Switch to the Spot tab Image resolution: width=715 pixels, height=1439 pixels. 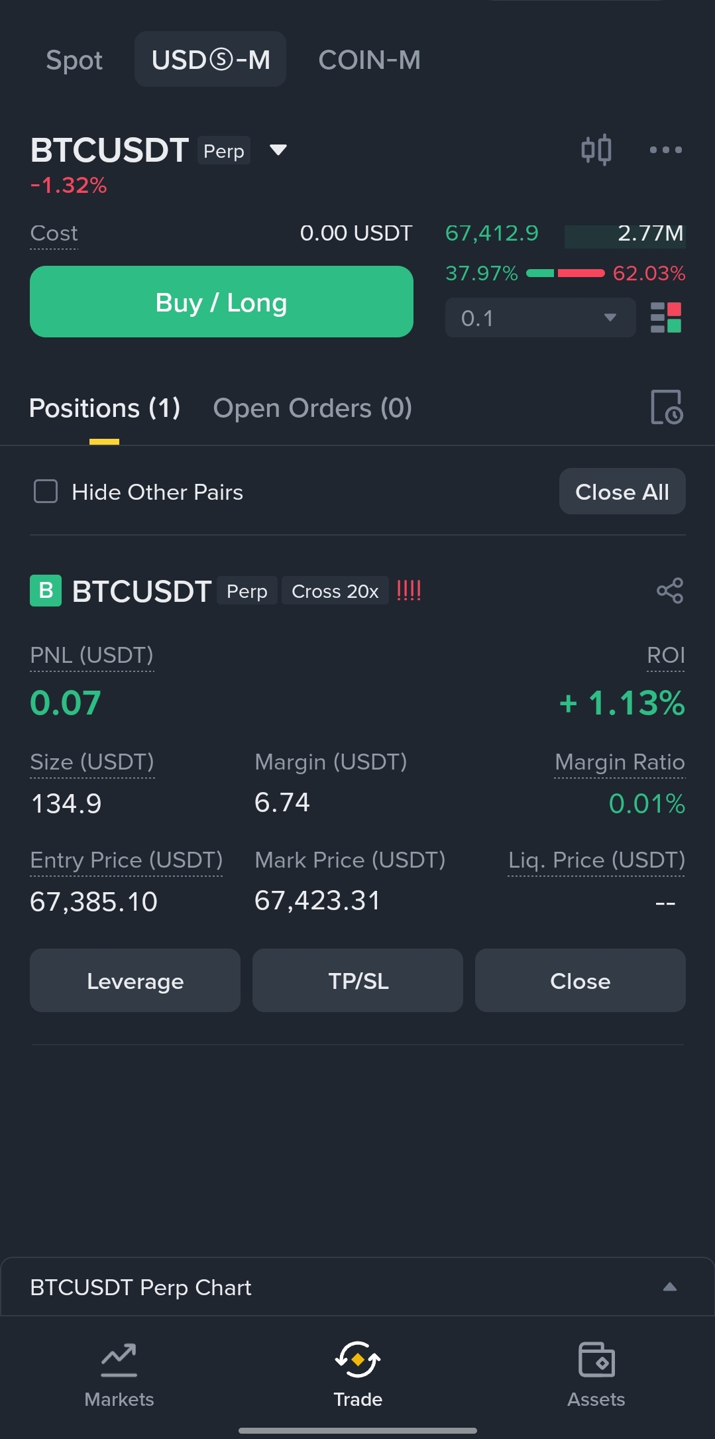click(74, 60)
